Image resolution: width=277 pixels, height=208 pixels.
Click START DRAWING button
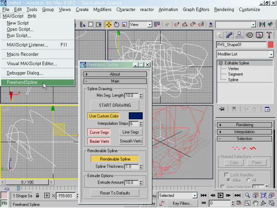tap(115, 105)
